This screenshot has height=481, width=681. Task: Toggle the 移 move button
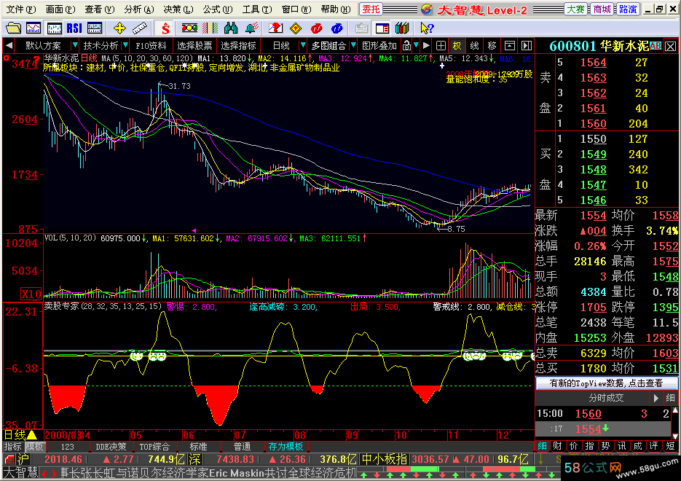point(492,46)
